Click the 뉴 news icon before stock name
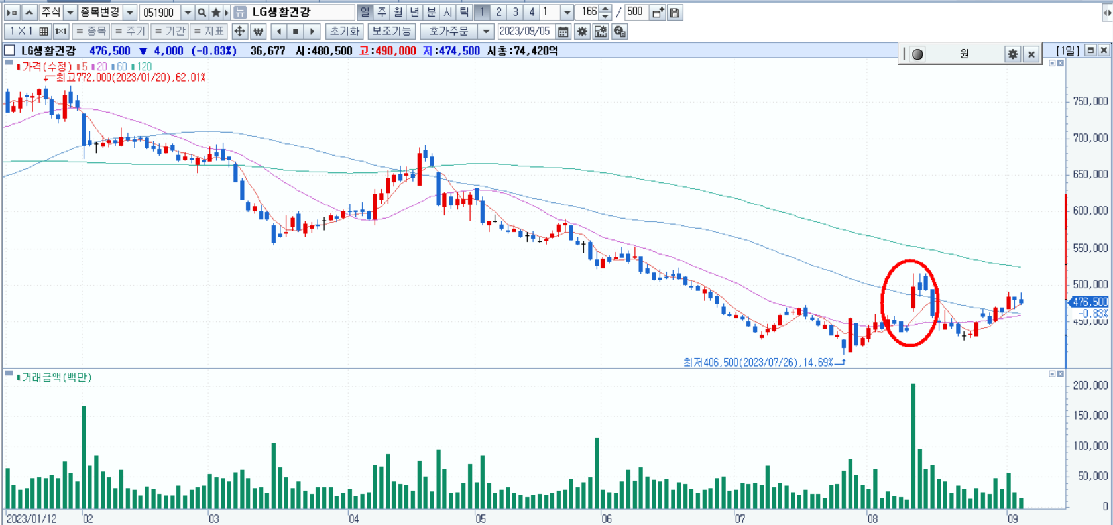Screen dimensions: 1113x525 coord(241,12)
